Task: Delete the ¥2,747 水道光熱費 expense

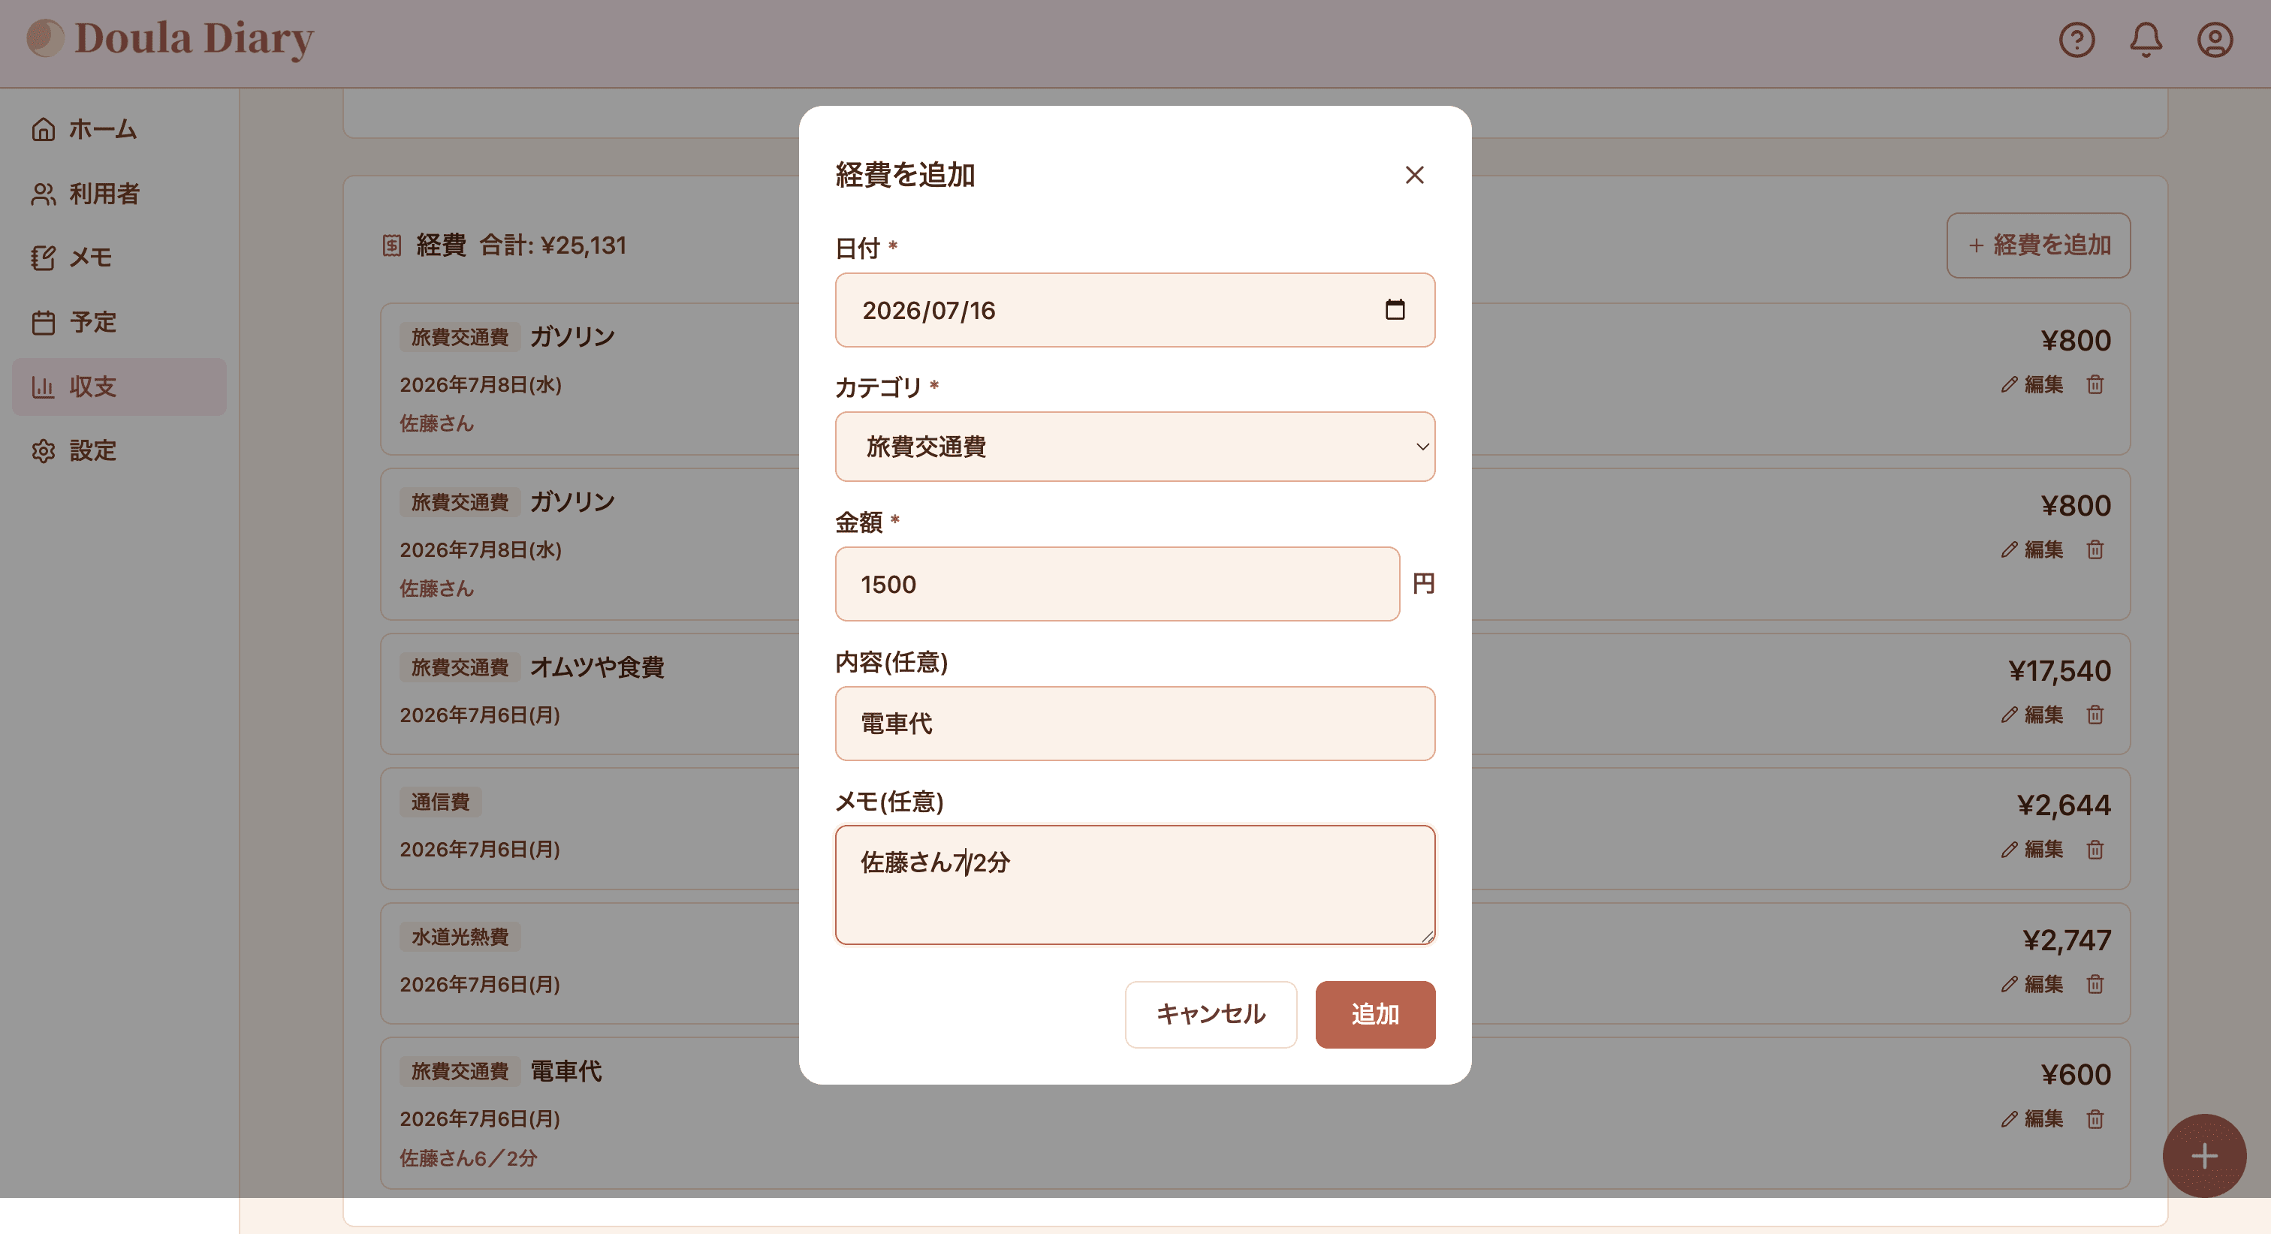Action: pos(2095,985)
